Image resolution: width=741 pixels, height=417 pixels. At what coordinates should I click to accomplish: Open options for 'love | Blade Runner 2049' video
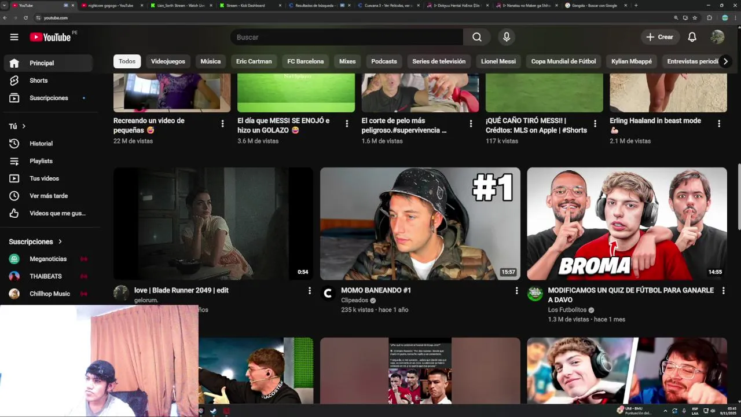pyautogui.click(x=310, y=291)
